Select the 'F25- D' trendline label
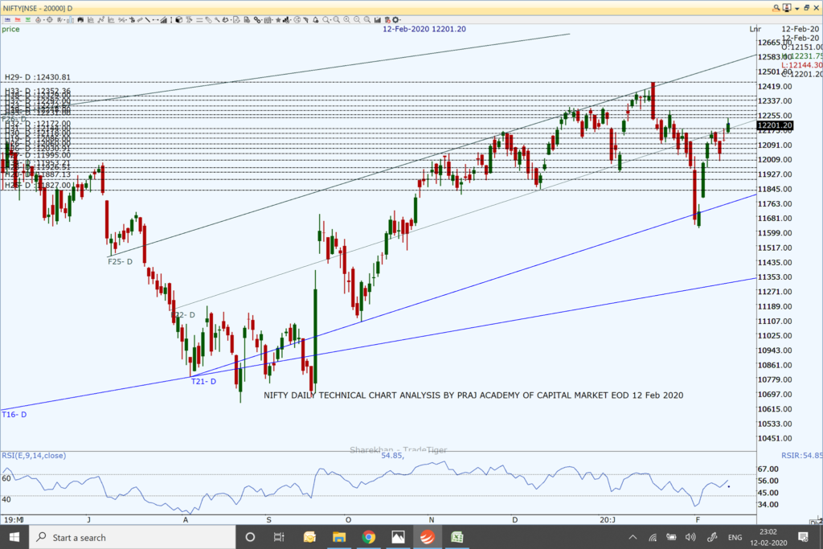 tap(121, 261)
